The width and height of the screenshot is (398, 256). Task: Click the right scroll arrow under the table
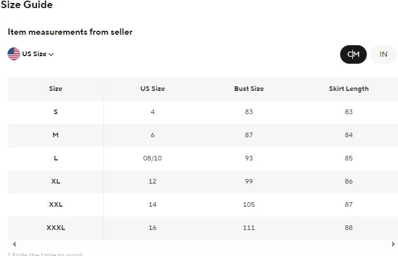393,244
